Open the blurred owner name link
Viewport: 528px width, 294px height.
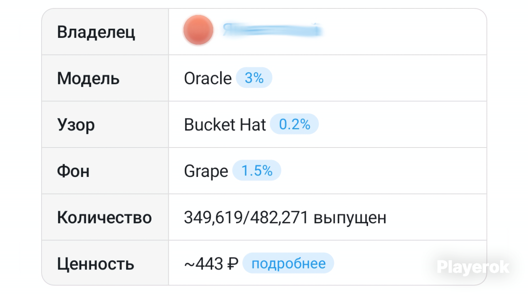(x=272, y=30)
